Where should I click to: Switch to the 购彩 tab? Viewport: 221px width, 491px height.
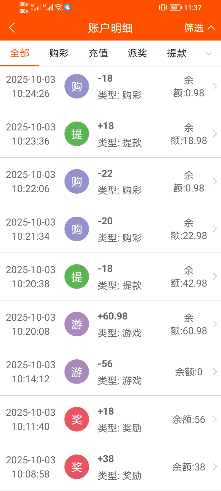click(x=59, y=53)
